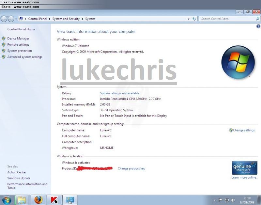
Task: Open Windows Update link
Action: coord(19,178)
